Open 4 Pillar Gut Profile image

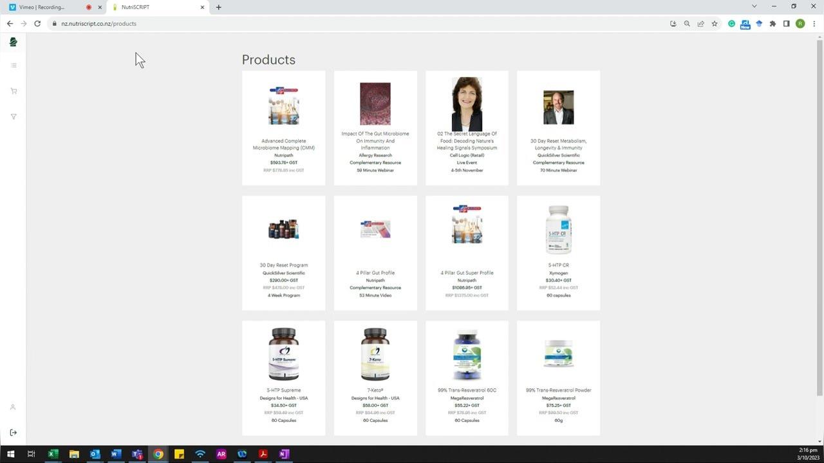pyautogui.click(x=375, y=229)
